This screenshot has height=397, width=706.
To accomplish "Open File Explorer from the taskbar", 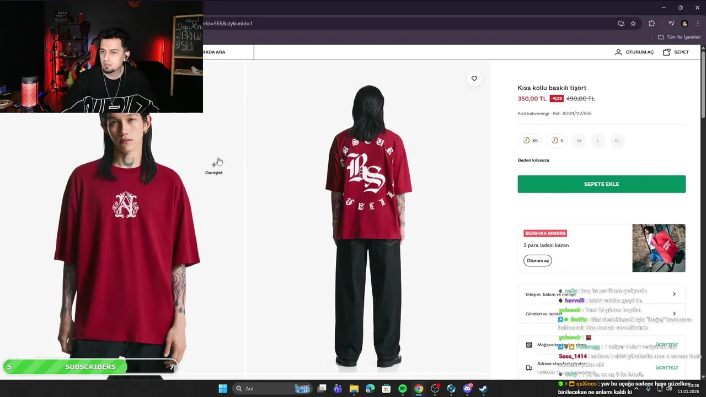I will pos(354,389).
